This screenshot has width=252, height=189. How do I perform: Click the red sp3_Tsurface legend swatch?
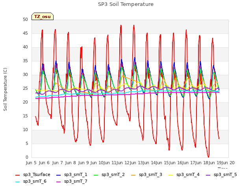click(17, 175)
